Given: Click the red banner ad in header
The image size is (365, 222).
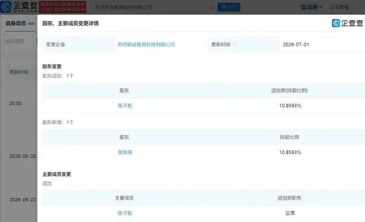Looking at the screenshot, I should 63,7.
